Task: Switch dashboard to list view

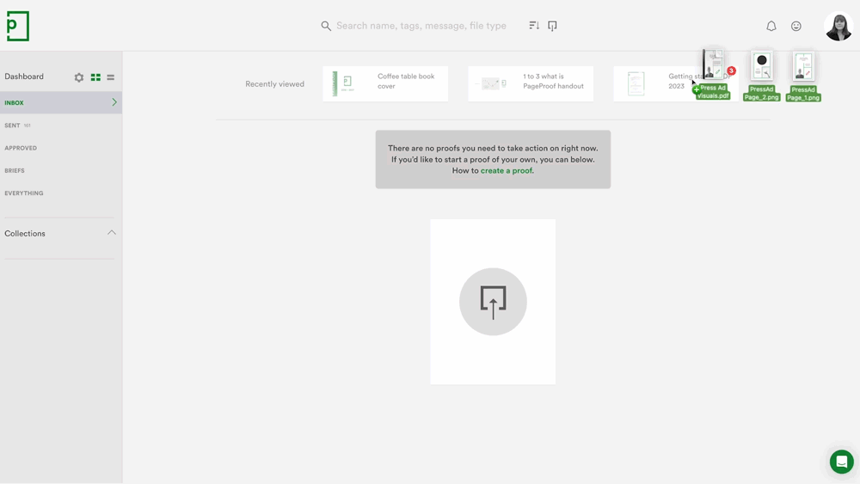Action: coord(110,77)
